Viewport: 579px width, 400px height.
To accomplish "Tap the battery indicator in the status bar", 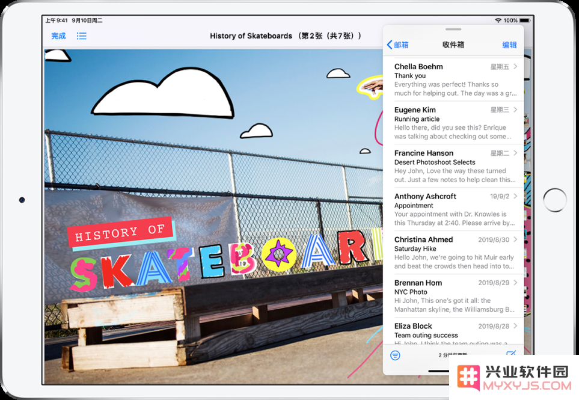I will click(525, 20).
